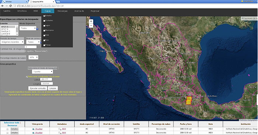
Task: Select SPOT 6 in the Satélite list
Action: point(8,29)
